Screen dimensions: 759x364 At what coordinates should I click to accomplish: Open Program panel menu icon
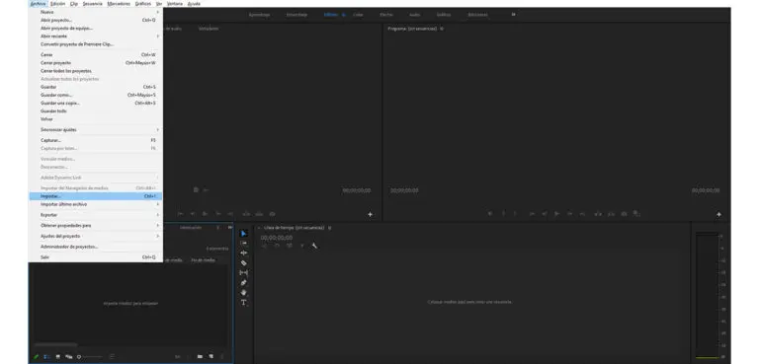[442, 29]
